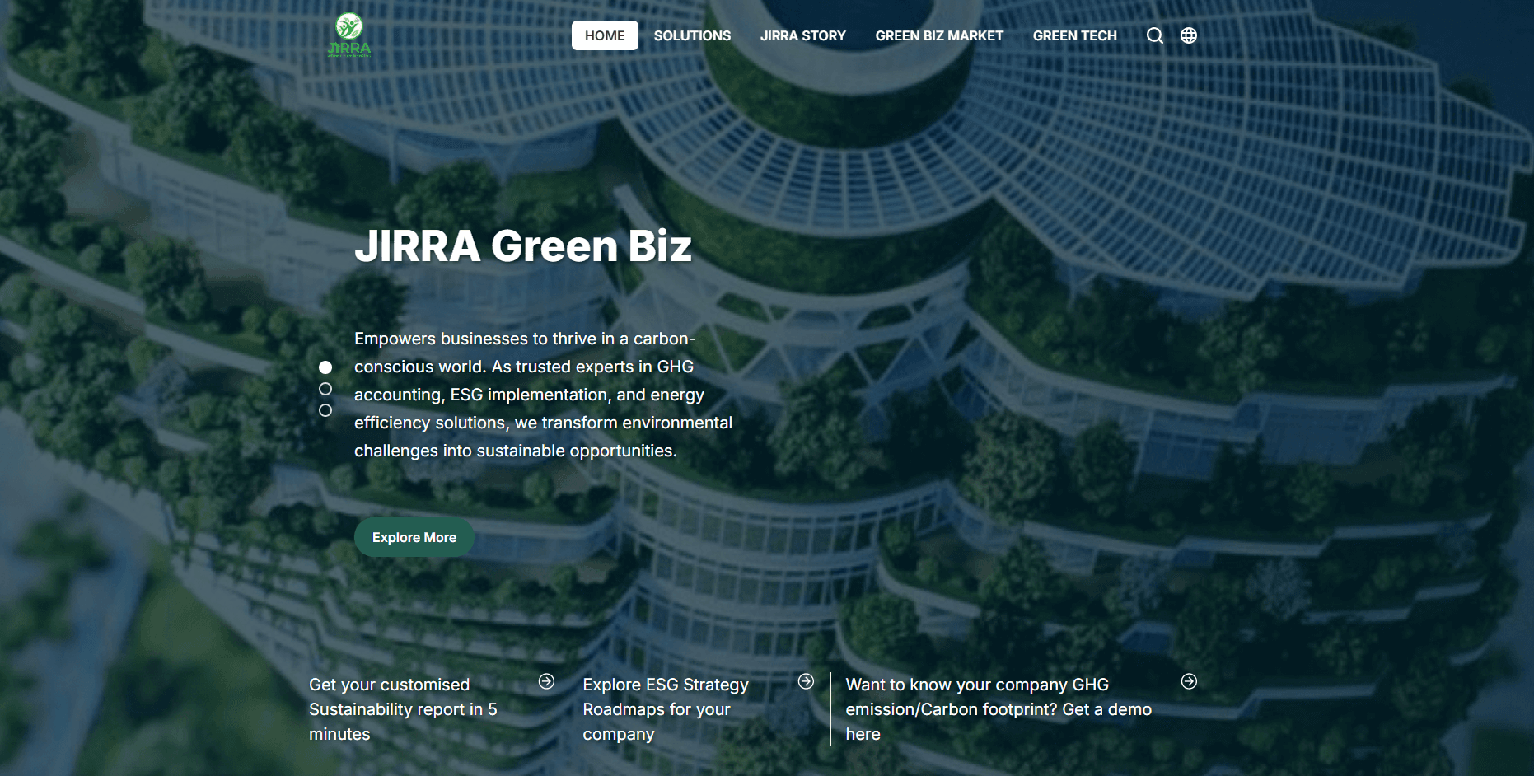Image resolution: width=1534 pixels, height=776 pixels.
Task: Click arrow icon beside Sustainability report card
Action: point(546,681)
